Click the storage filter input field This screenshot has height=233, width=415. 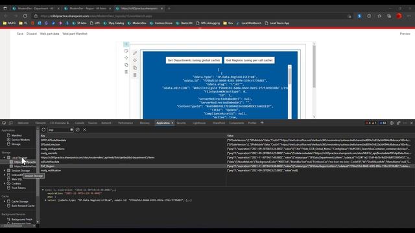pos(59,129)
